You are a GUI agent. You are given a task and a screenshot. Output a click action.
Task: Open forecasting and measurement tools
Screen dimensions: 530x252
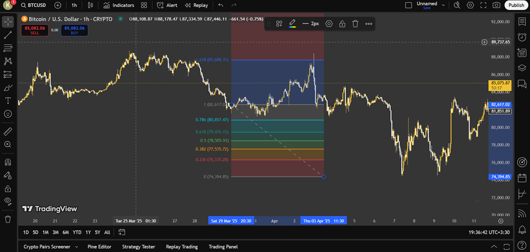click(8, 74)
